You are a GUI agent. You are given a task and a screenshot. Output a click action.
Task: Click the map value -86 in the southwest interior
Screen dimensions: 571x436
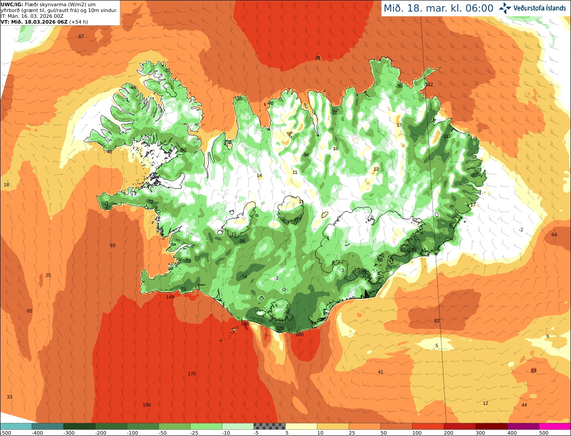(242, 241)
